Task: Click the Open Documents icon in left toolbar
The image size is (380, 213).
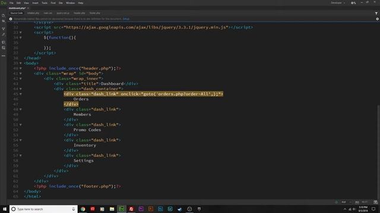Action: pyautogui.click(x=4, y=16)
